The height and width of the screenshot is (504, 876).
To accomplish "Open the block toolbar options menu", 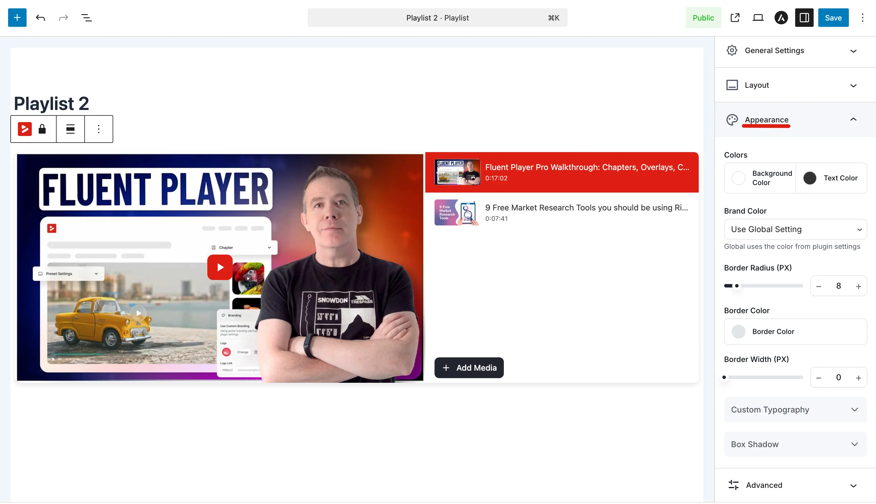I will 99,129.
